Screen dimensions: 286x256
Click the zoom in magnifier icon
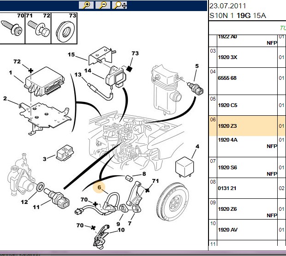(x=86, y=5)
